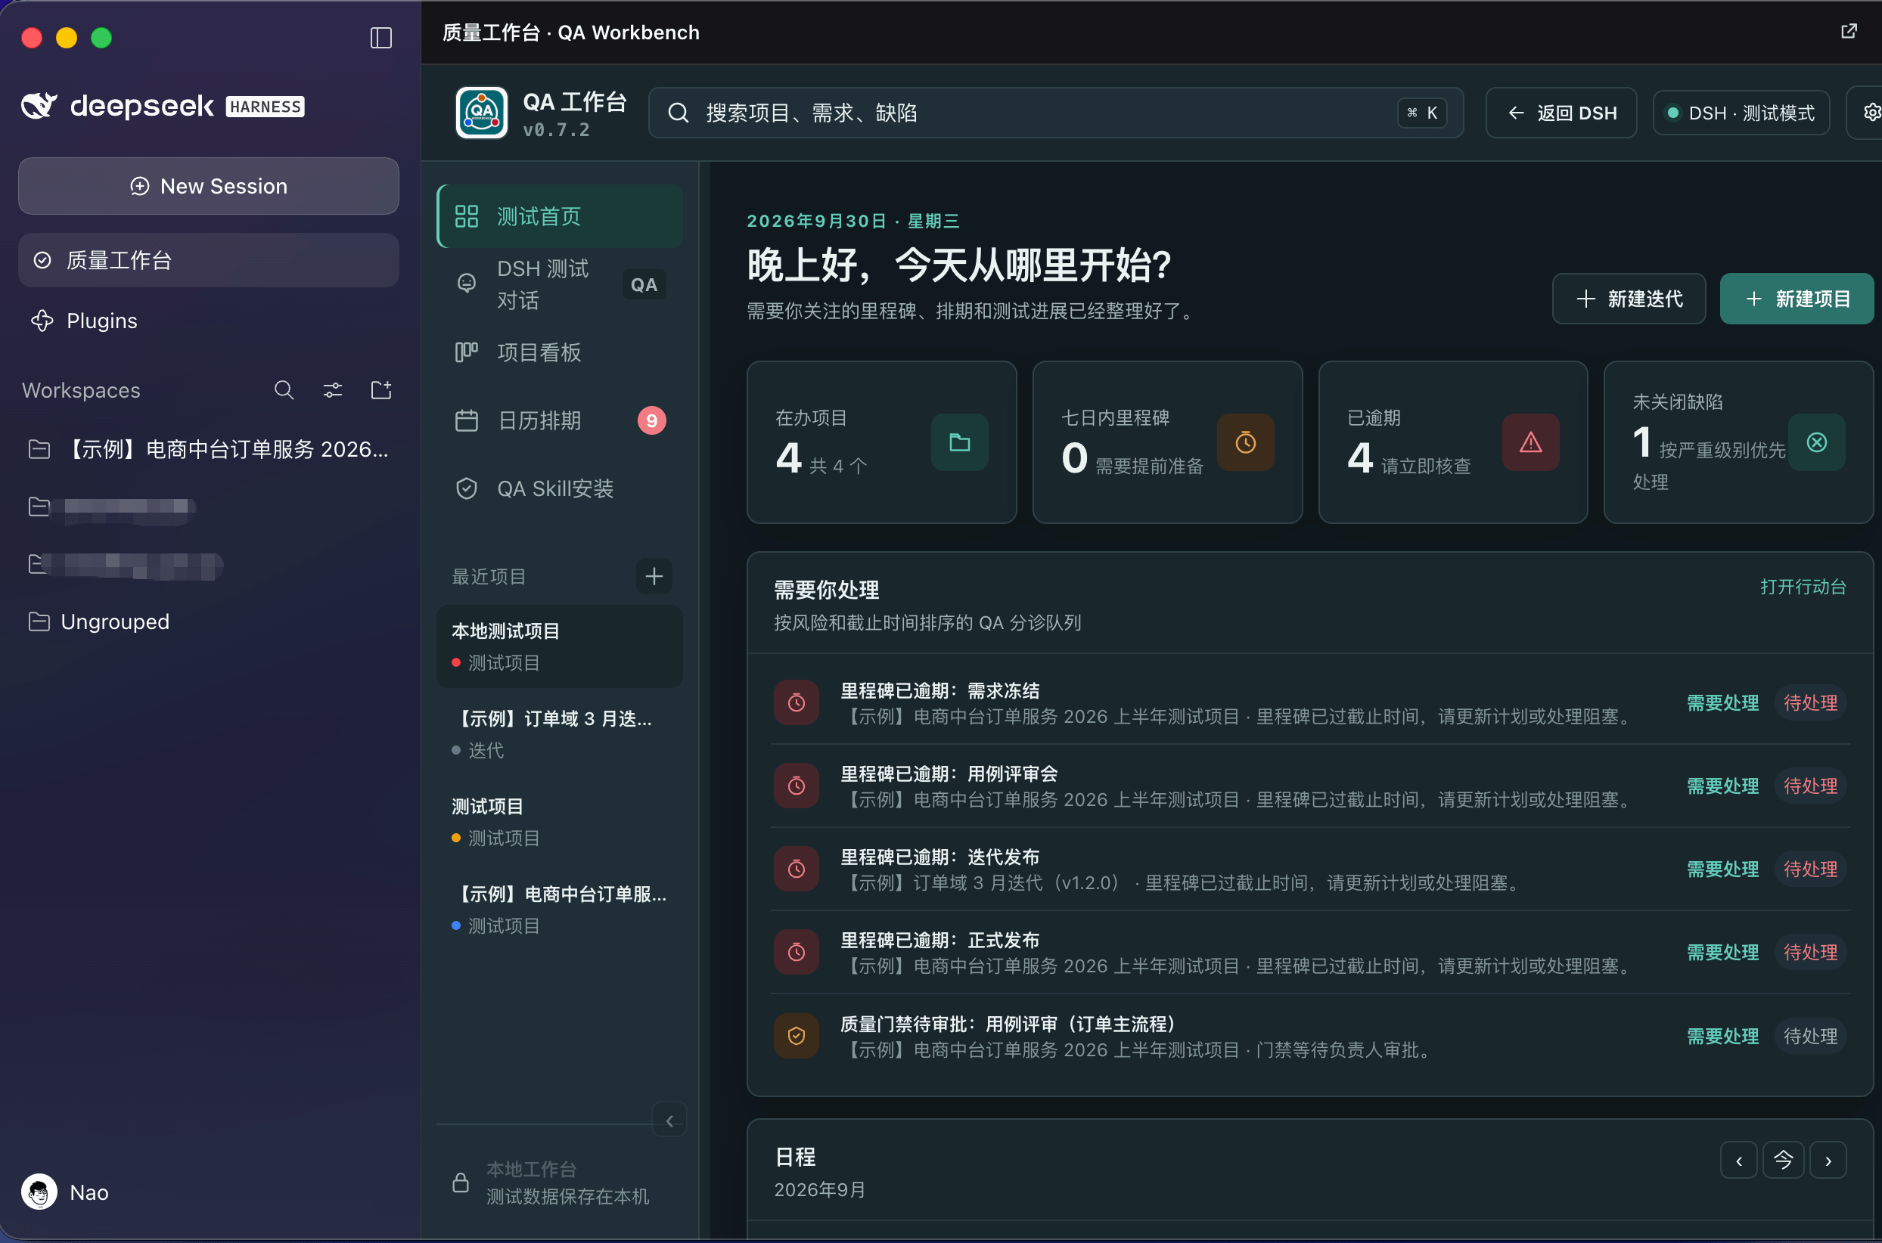Toggle the left sidebar panel icon

point(380,37)
